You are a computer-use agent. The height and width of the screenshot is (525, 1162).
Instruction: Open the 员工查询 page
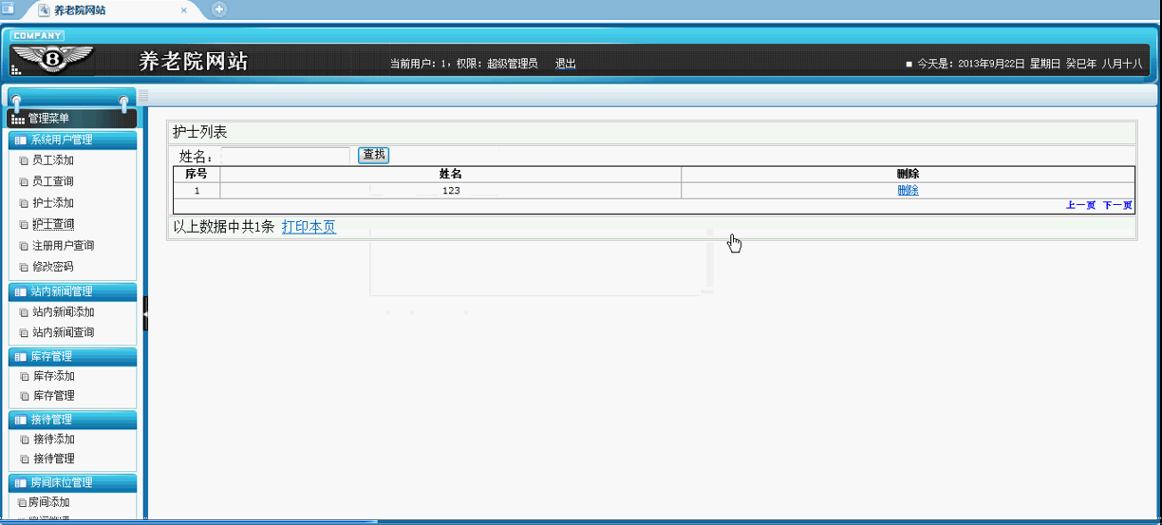tap(53, 181)
